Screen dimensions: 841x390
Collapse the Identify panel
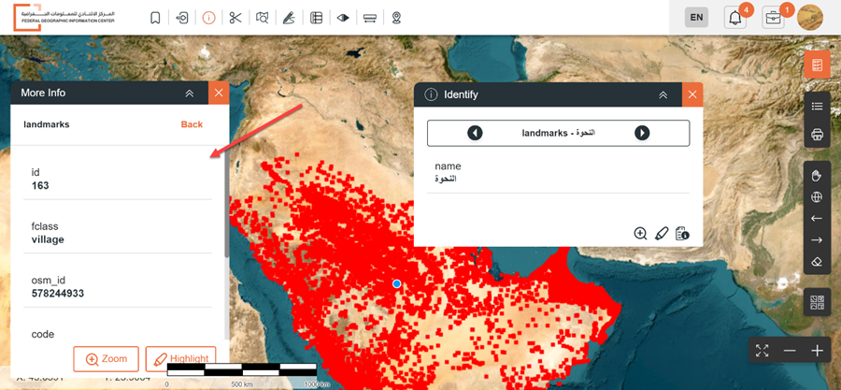(x=663, y=95)
